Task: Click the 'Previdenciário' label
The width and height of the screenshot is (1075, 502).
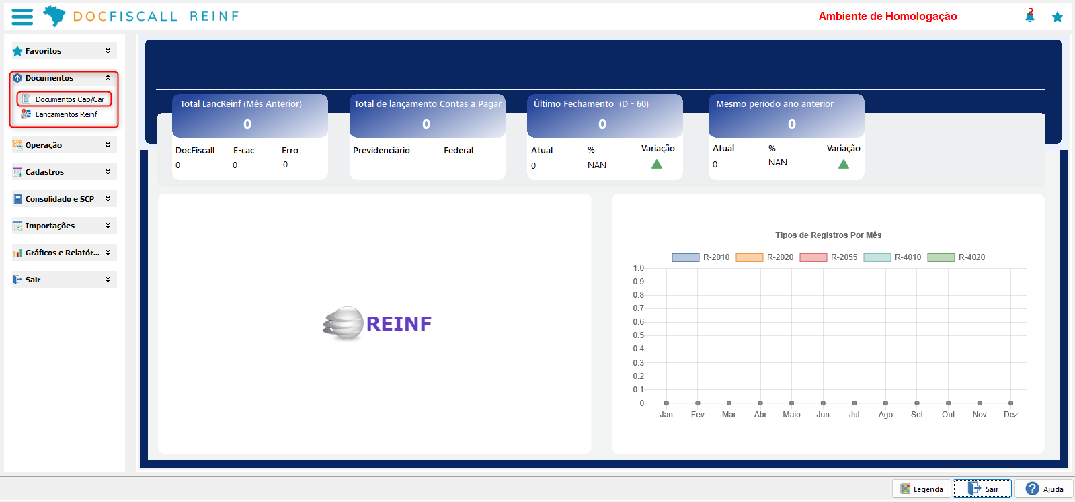Action: (x=381, y=151)
